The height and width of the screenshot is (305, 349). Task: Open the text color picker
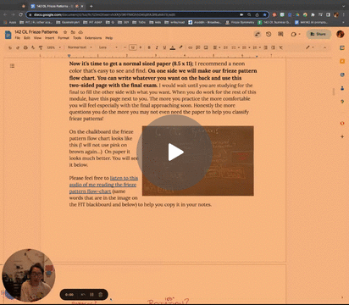click(173, 47)
